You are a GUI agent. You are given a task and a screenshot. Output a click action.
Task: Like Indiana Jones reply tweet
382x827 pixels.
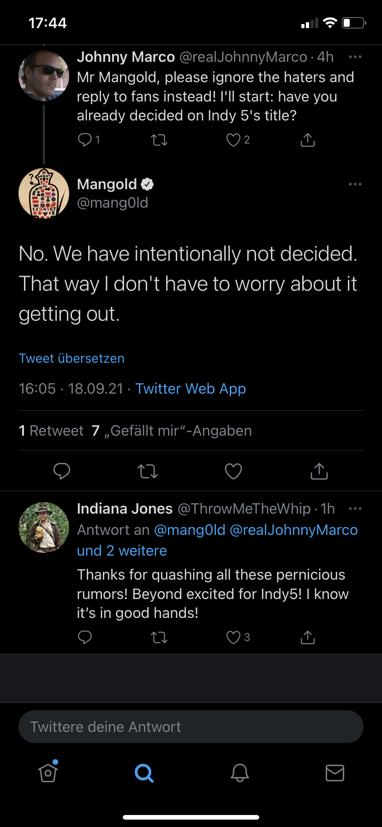coord(233,637)
